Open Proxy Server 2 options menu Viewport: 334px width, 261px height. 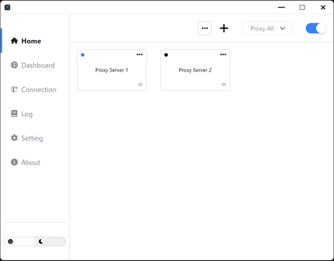(223, 55)
